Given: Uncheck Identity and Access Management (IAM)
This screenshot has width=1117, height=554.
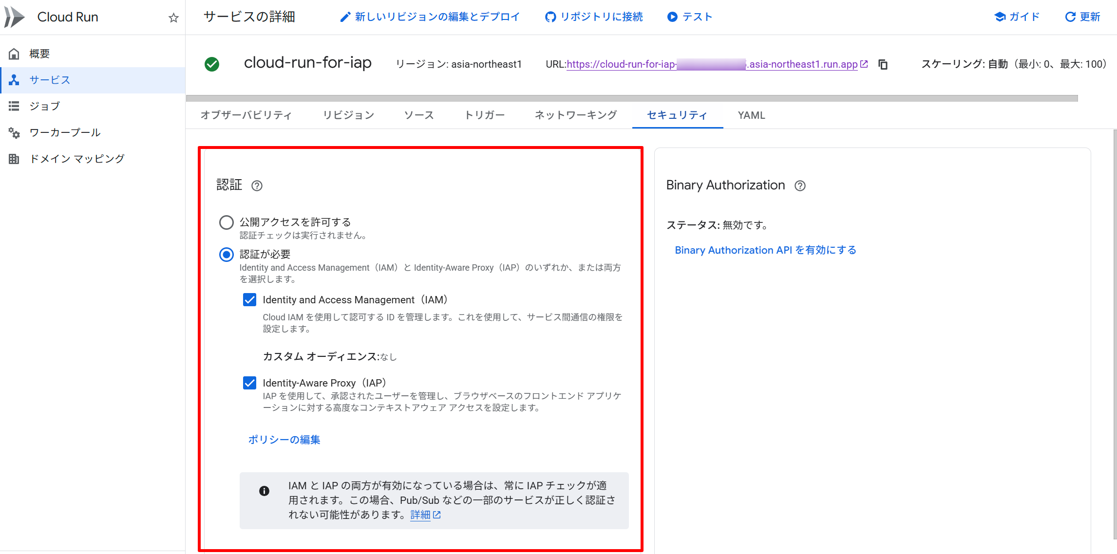Looking at the screenshot, I should tap(249, 299).
